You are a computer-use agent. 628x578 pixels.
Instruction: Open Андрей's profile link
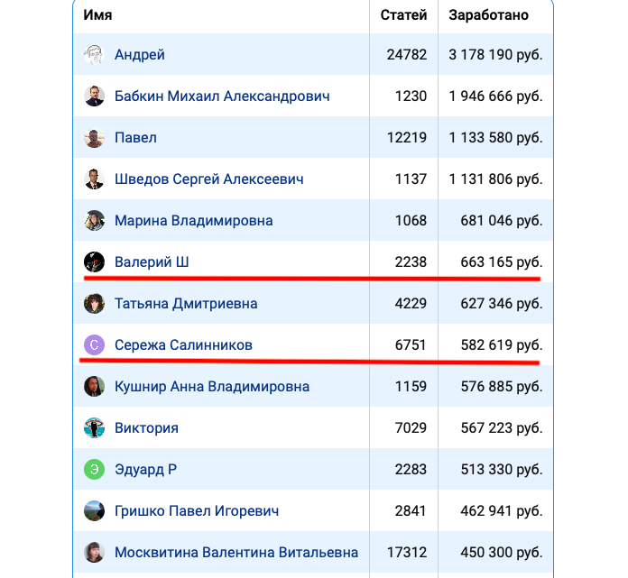click(139, 54)
